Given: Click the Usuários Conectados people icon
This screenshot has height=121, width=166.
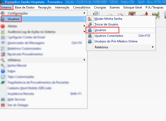Looking at the screenshot, I should pyautogui.click(x=90, y=36).
